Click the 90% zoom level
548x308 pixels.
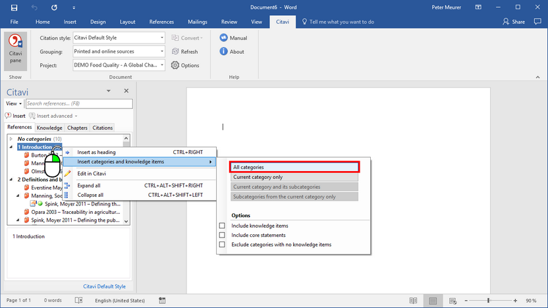tap(531, 300)
